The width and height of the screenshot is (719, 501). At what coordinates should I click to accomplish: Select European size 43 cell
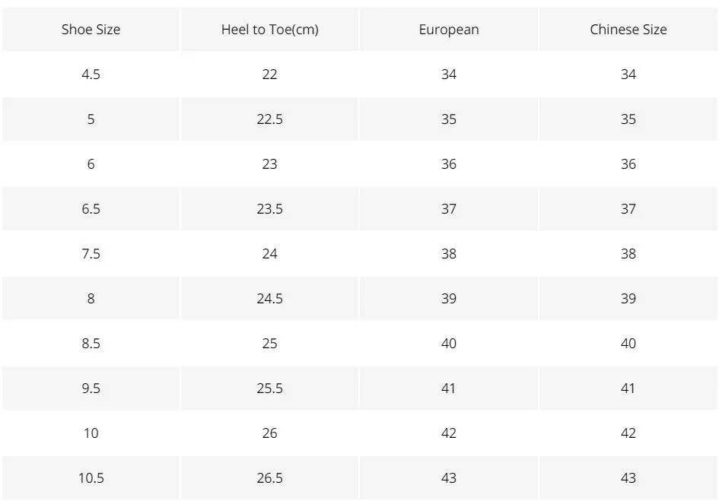449,478
